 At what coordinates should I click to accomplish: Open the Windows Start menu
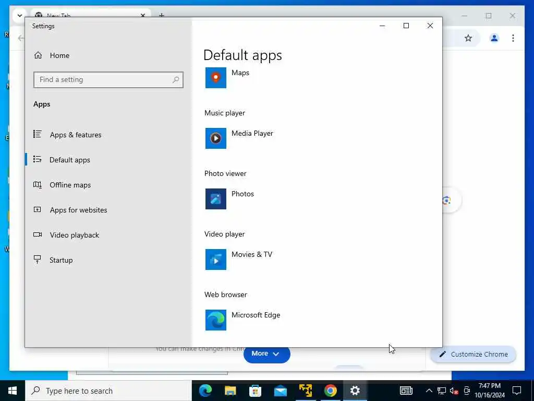[x=13, y=391]
